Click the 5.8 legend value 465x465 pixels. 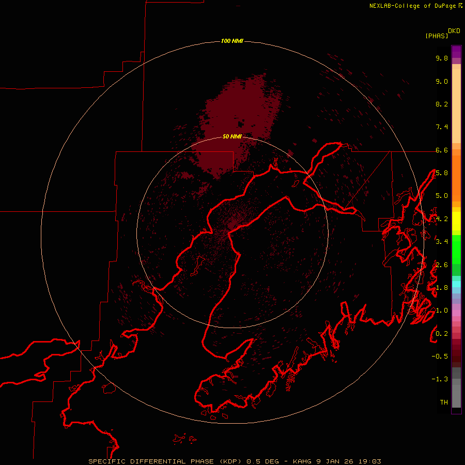442,173
